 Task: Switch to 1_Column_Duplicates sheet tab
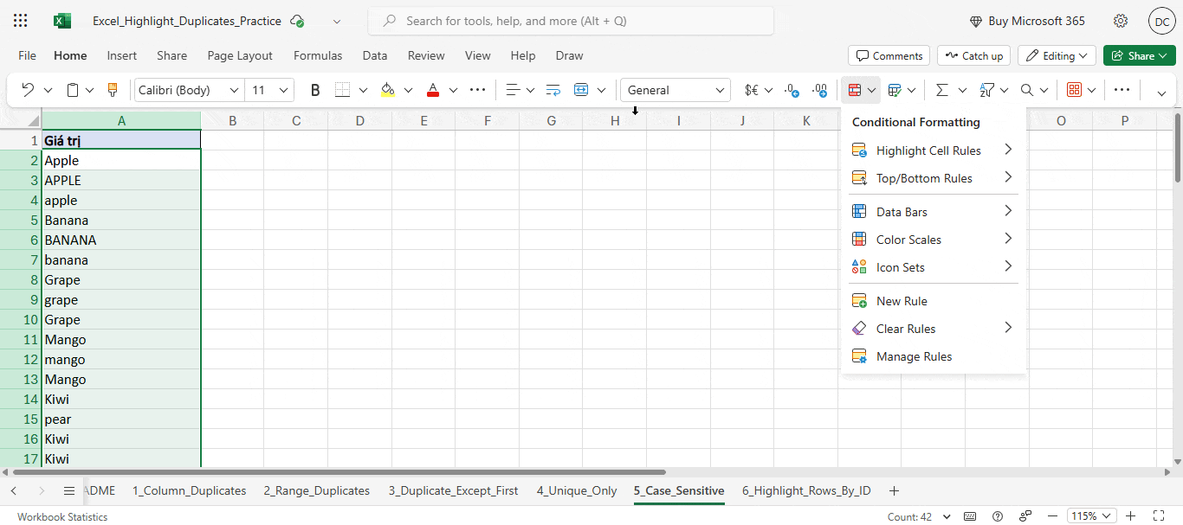pos(189,490)
